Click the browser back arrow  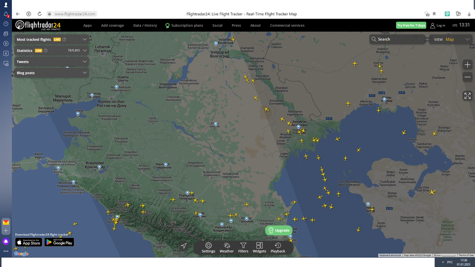pos(18,14)
